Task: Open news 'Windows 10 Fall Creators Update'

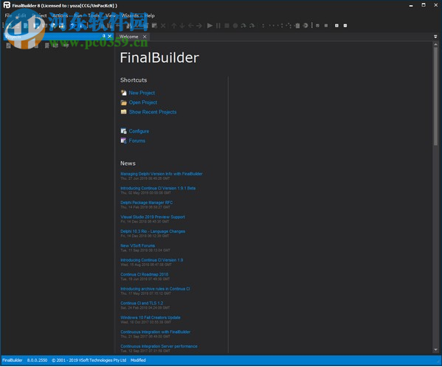Action: [x=151, y=317]
